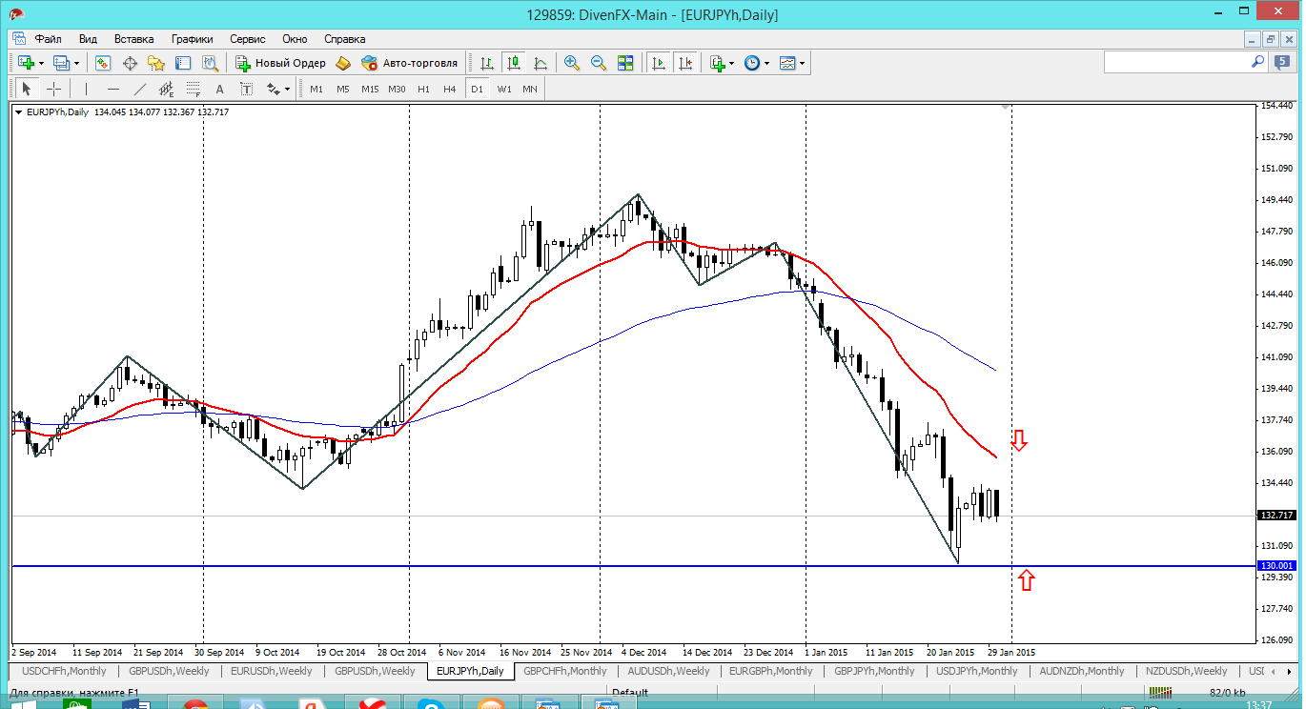Viewport: 1306px width, 709px height.
Task: Click the search magnifier icon
Action: tap(1257, 62)
